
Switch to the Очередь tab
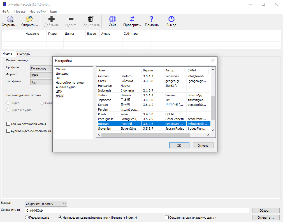pos(24,54)
